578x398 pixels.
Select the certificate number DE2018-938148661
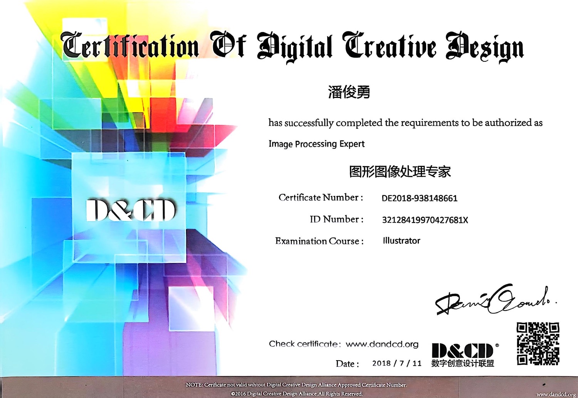(419, 198)
